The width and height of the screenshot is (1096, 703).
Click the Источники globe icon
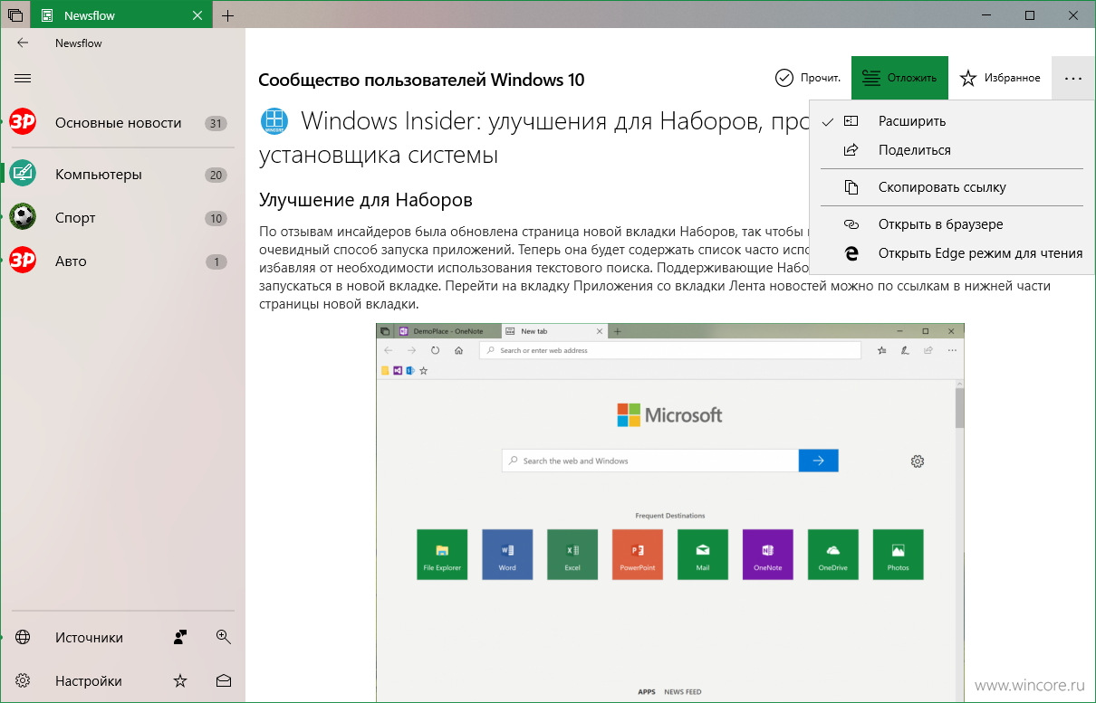tap(23, 637)
